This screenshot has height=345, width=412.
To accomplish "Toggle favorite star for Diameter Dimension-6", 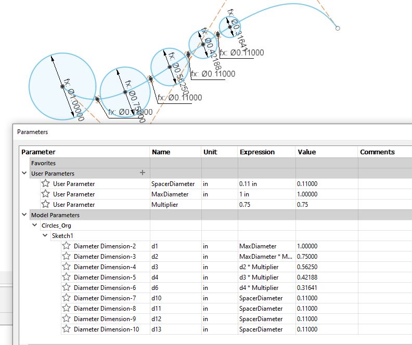I will point(66,287).
